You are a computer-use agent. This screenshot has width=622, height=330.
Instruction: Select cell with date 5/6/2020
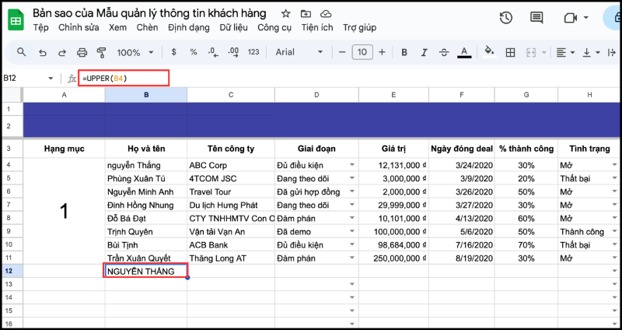[461, 231]
